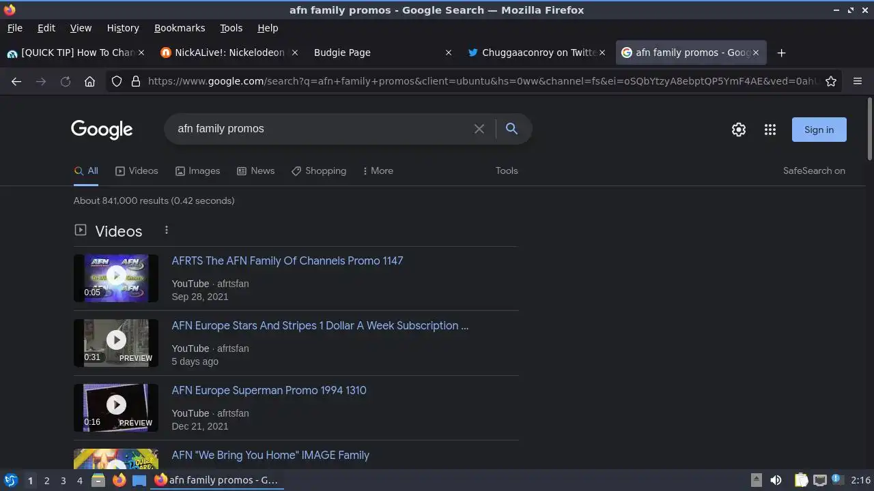Launch Firefox from the panel quick launch

[119, 480]
